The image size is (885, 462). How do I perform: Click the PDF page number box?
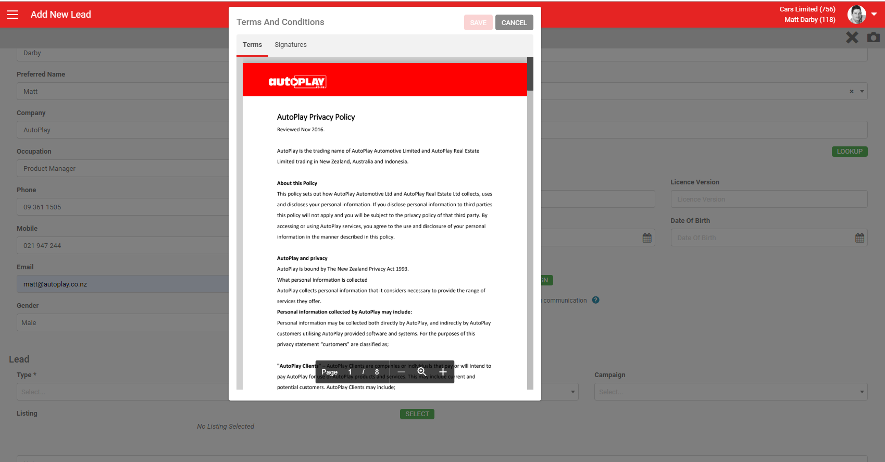[350, 372]
